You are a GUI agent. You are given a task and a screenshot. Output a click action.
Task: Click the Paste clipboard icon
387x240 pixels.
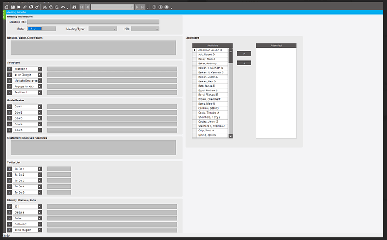pyautogui.click(x=57, y=7)
